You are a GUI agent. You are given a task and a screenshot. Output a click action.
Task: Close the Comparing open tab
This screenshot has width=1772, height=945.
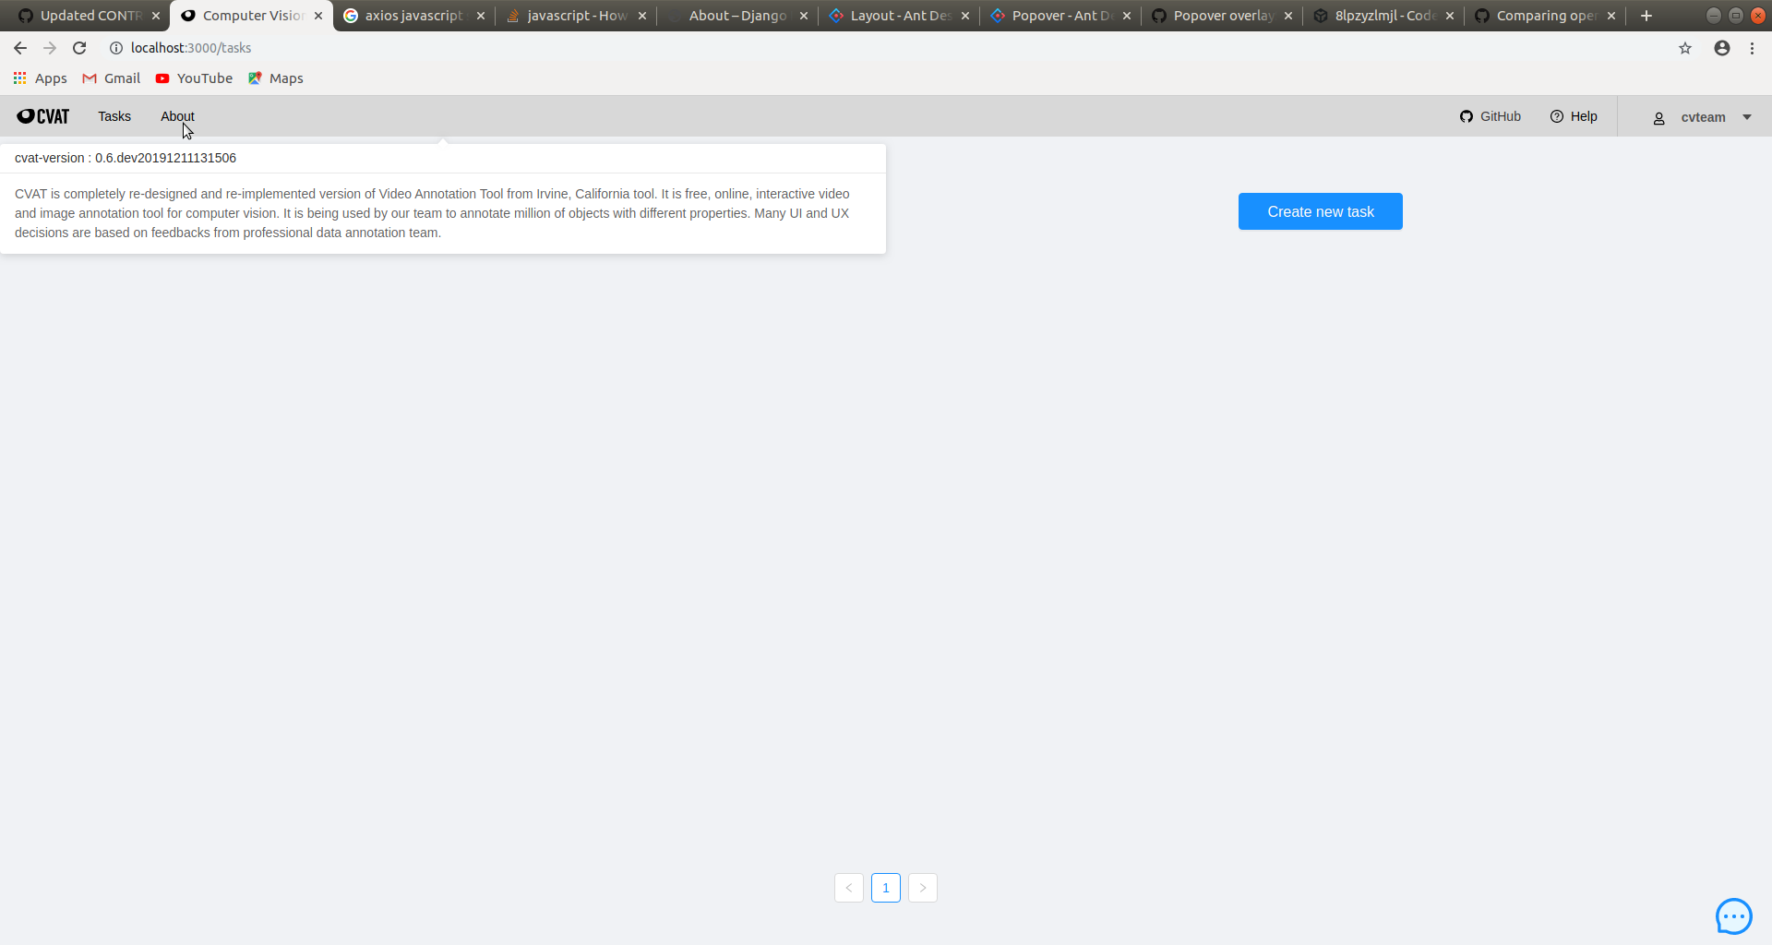tap(1611, 16)
